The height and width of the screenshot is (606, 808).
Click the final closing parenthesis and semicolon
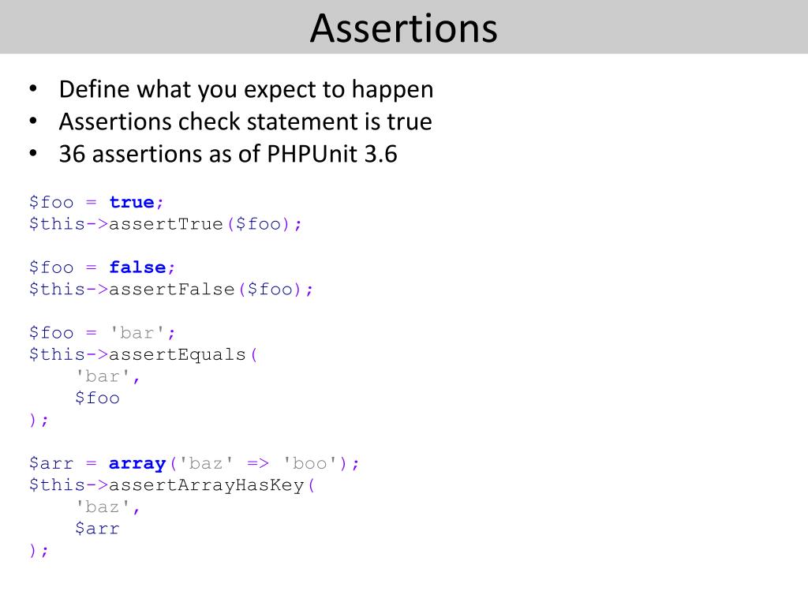click(x=39, y=550)
